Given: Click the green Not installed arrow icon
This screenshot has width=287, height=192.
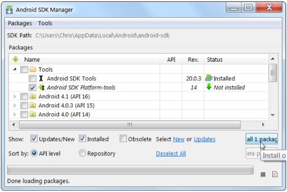Looking at the screenshot, I should tap(208, 87).
